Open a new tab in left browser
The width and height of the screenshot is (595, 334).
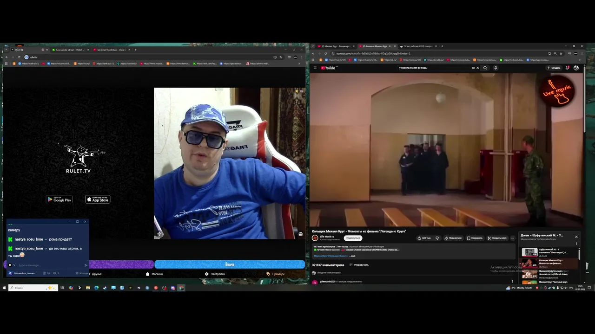[136, 50]
